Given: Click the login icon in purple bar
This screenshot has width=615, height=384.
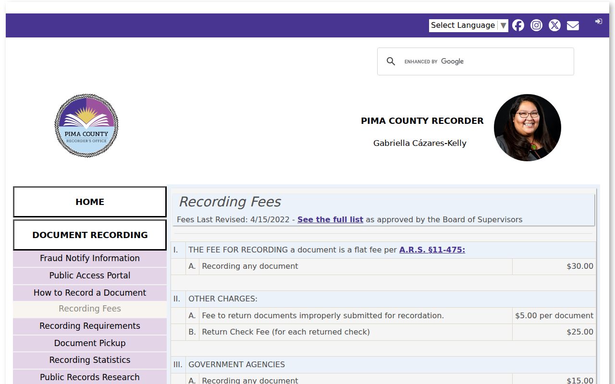Looking at the screenshot, I should [x=599, y=21].
